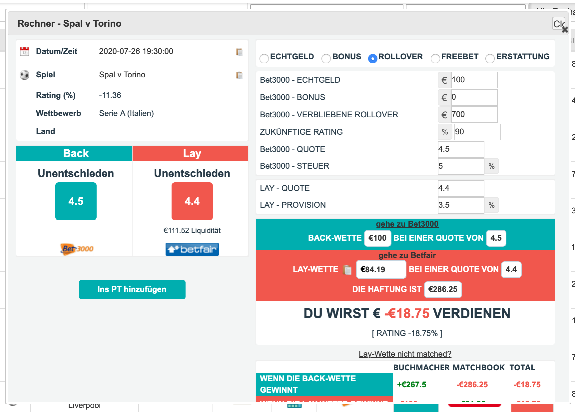Click the calendar icon beside Datum/Zeit

[24, 52]
